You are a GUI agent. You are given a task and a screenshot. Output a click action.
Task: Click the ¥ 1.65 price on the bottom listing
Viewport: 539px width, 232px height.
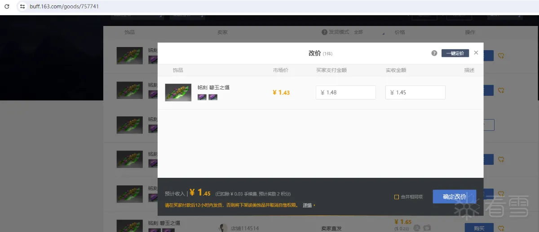[x=403, y=222]
